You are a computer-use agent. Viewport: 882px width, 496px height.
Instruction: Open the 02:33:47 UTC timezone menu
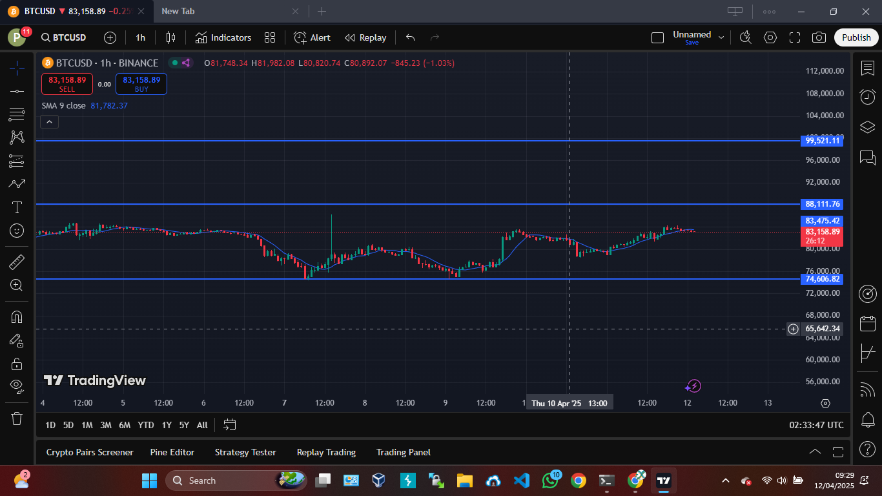pos(816,425)
